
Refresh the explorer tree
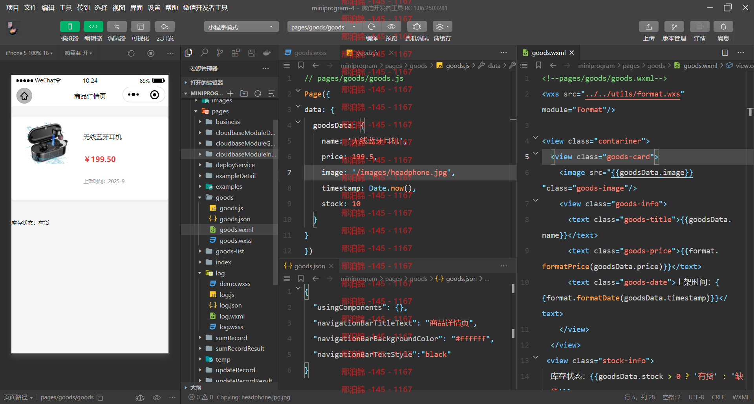[258, 93]
